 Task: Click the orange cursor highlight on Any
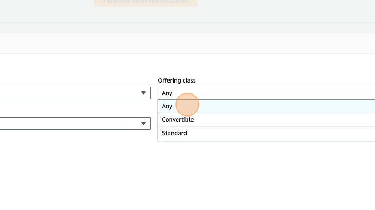click(187, 105)
